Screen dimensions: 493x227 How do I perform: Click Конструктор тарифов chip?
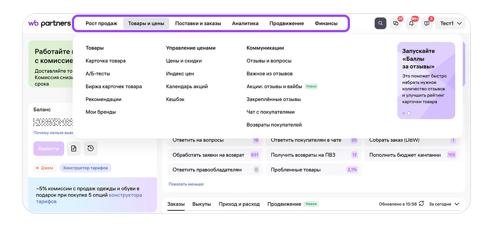85,168
